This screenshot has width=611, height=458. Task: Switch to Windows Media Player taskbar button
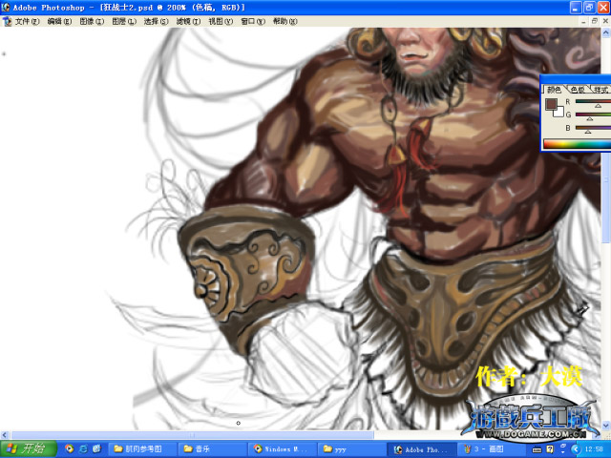(282, 449)
